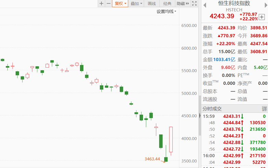Select trade row with volume 52270
The image size is (268, 168).
click(234, 162)
